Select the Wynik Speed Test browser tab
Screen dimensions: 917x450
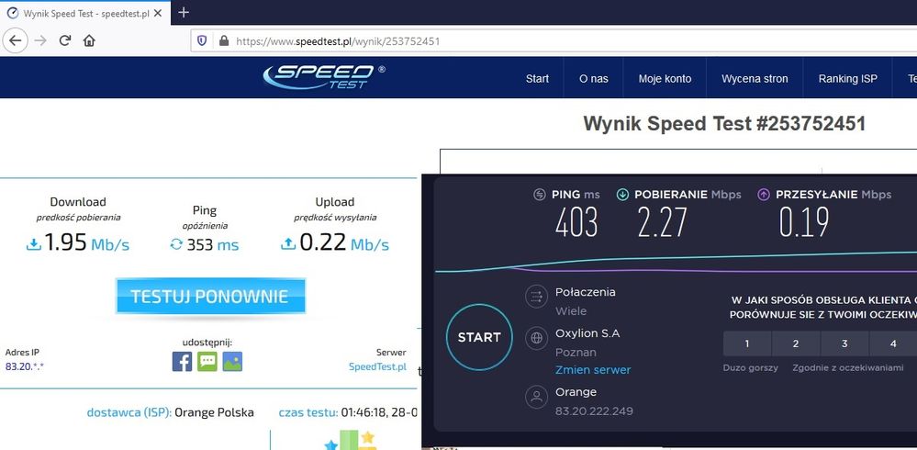click(84, 13)
